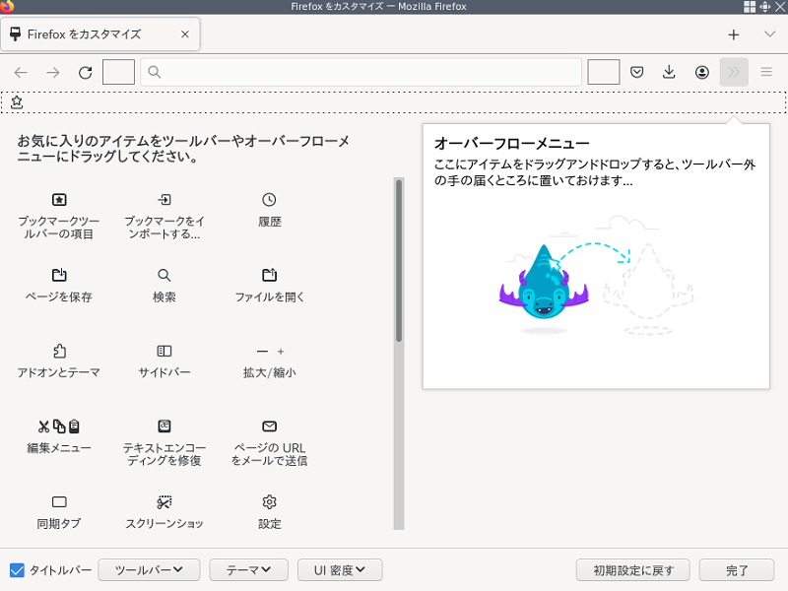The width and height of the screenshot is (788, 591).
Task: Select the 履歴 (History) clock icon
Action: click(269, 200)
